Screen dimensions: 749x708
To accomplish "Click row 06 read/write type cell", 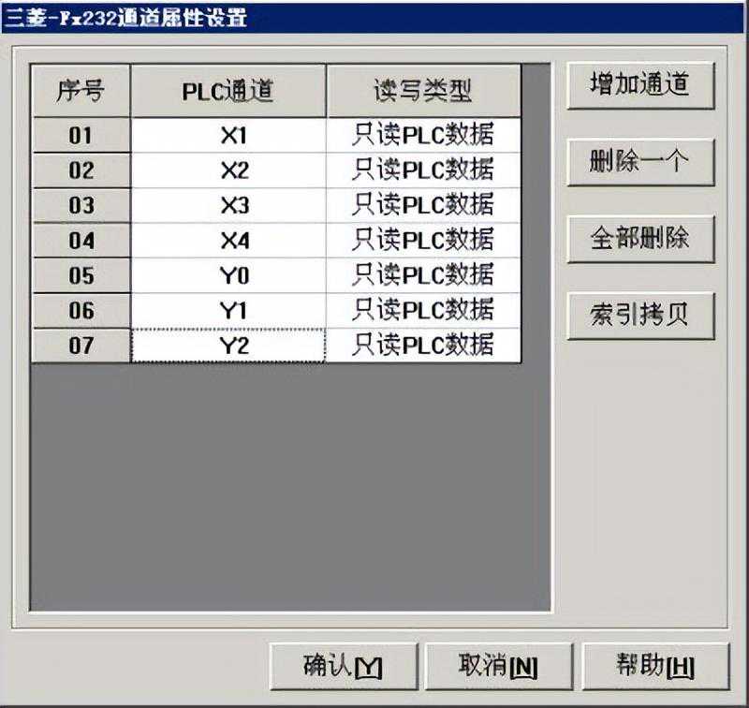I will coord(423,310).
